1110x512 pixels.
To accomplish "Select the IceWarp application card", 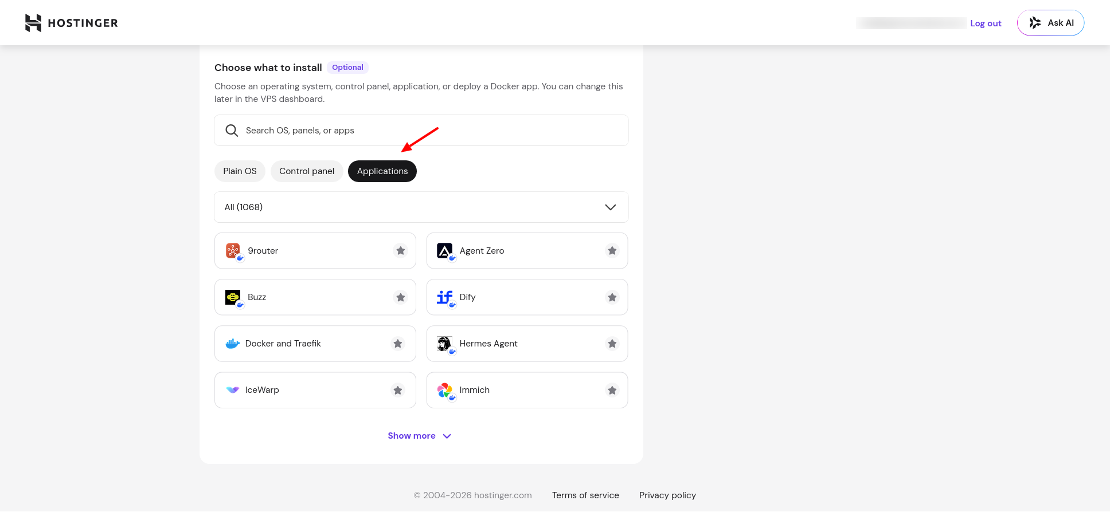I will [x=315, y=390].
